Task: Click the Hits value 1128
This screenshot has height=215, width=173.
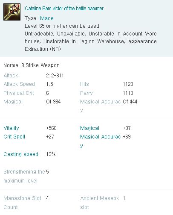Action: click(128, 84)
